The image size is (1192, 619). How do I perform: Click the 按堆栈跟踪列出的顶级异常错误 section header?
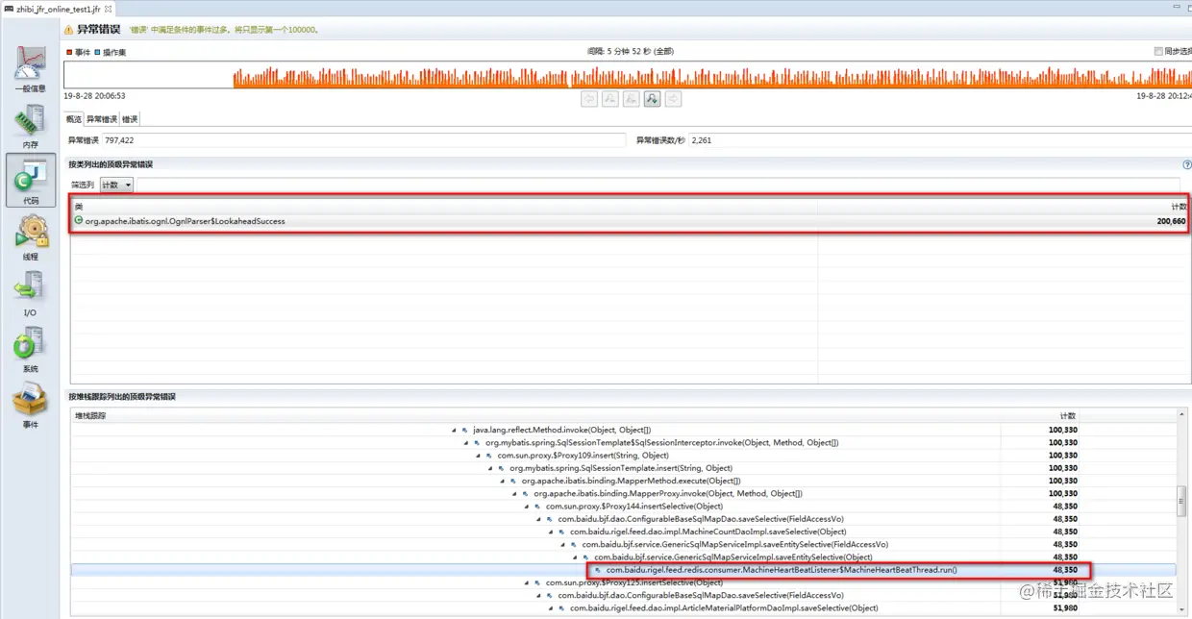click(121, 396)
